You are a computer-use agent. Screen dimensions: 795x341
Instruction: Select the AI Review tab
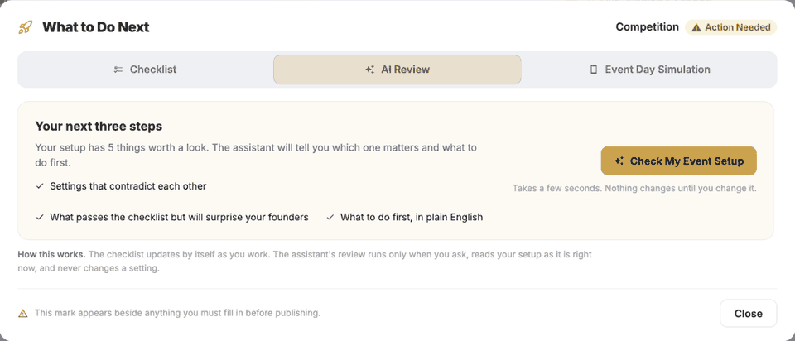pyautogui.click(x=397, y=70)
